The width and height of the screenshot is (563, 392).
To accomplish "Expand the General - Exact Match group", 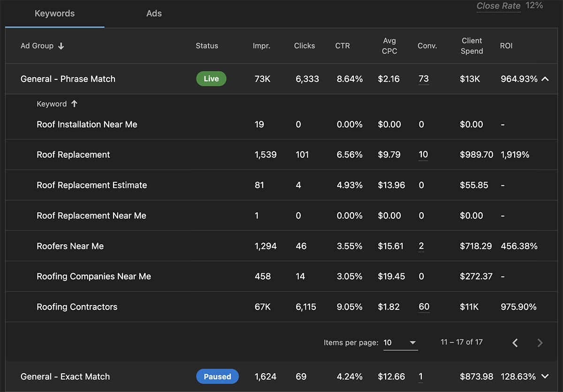I will click(x=545, y=376).
